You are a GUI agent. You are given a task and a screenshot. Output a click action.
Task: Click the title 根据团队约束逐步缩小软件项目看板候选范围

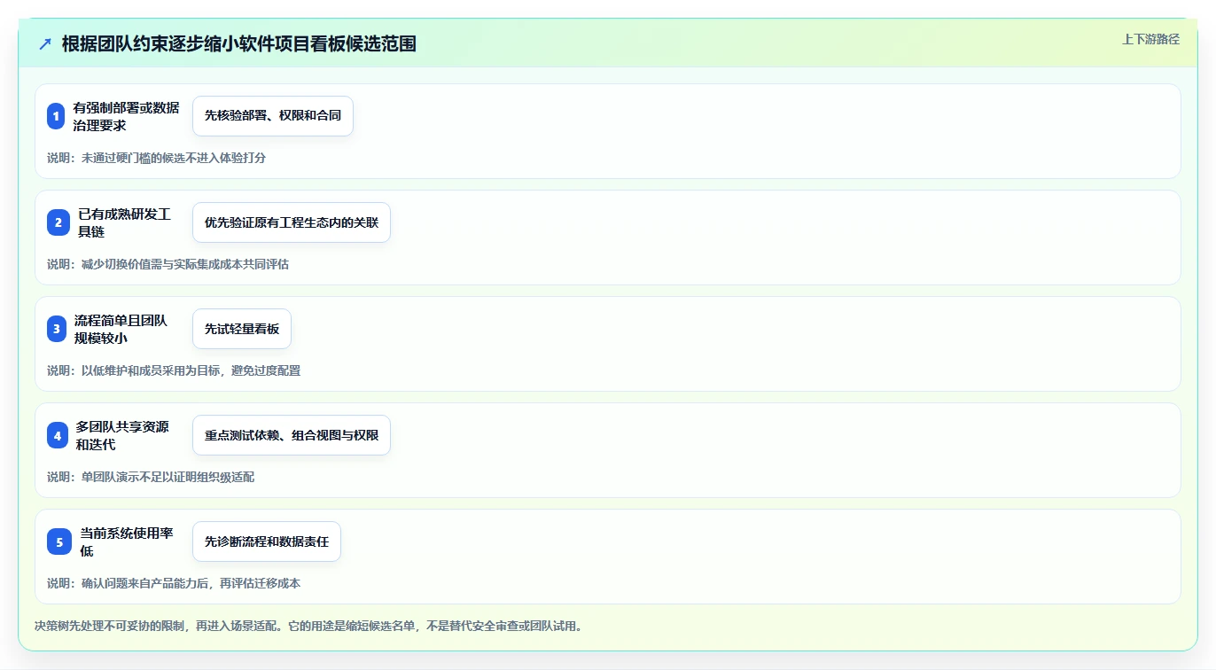pyautogui.click(x=239, y=44)
